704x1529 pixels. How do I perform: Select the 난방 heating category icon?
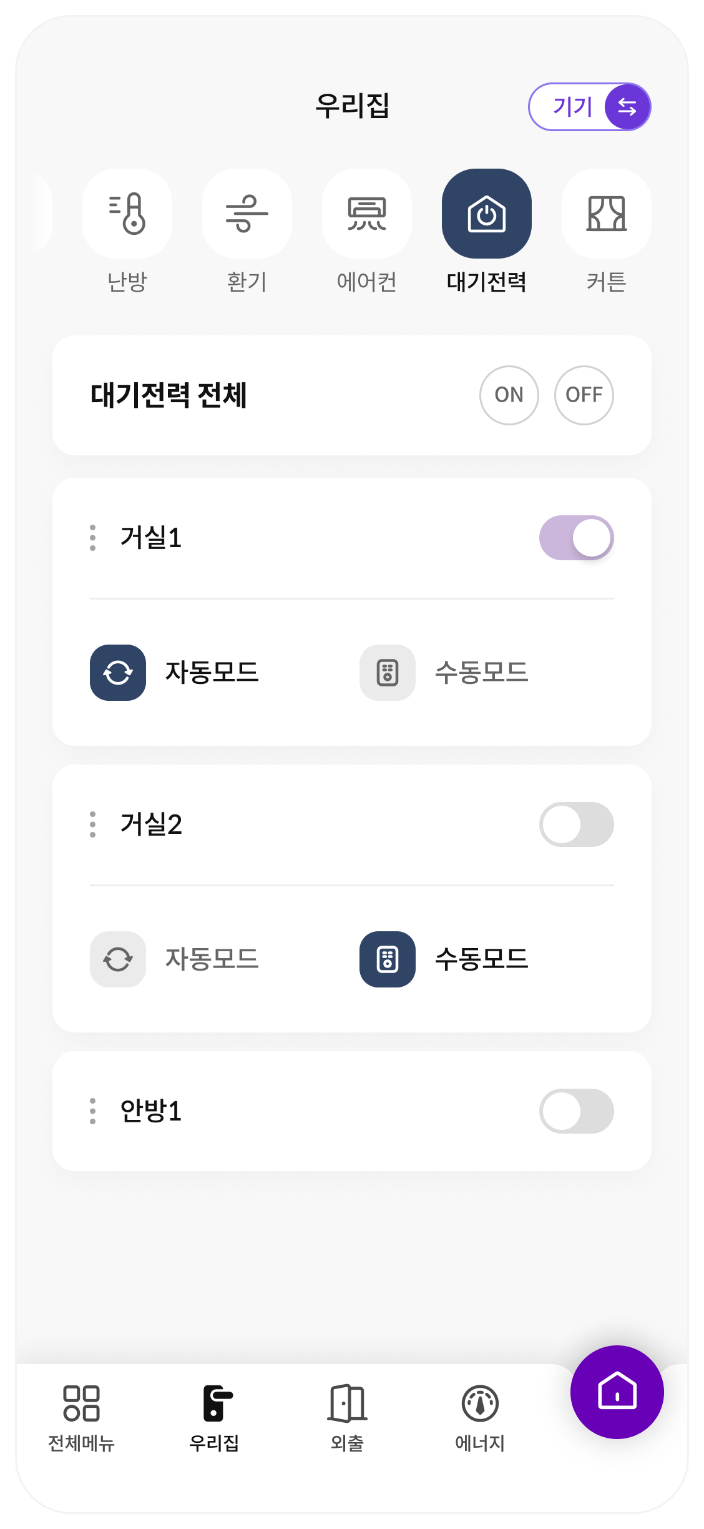(x=127, y=214)
